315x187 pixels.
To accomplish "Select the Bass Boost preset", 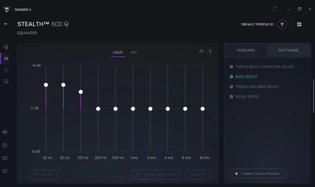I will (x=244, y=77).
